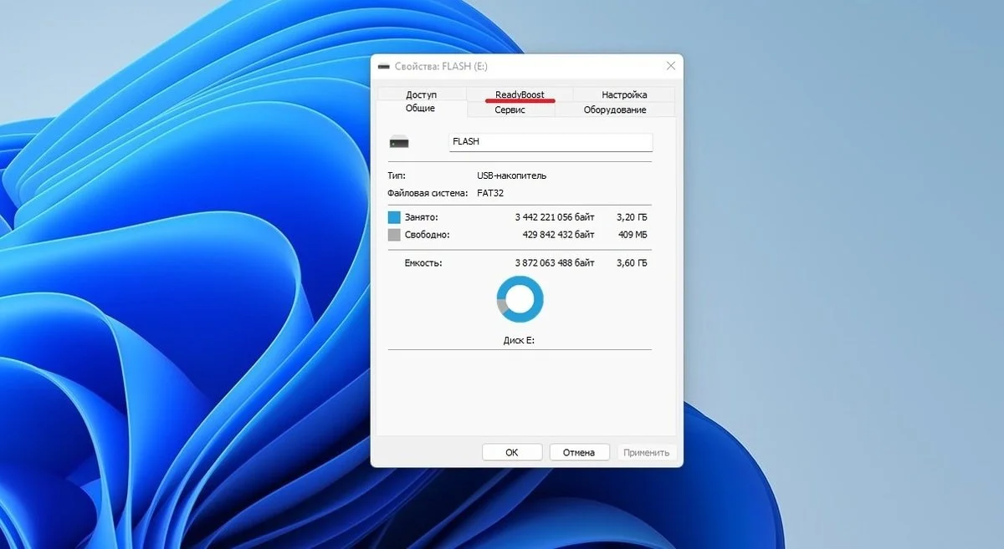Click the title bar drive icon

(384, 65)
